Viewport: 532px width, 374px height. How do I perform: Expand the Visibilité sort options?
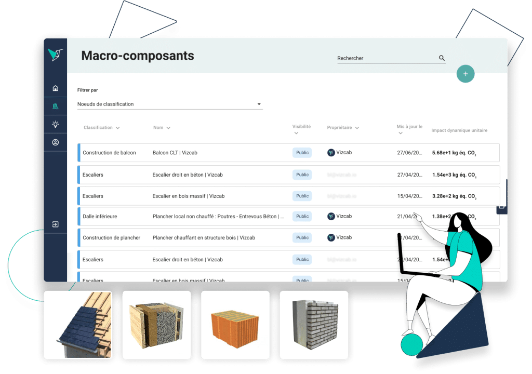296,132
